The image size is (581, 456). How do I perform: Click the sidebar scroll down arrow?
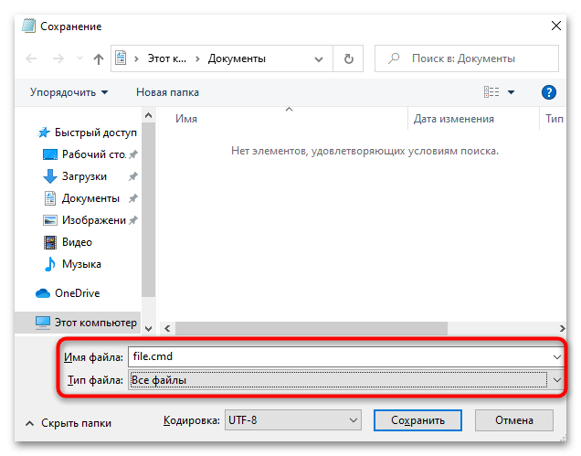click(148, 328)
